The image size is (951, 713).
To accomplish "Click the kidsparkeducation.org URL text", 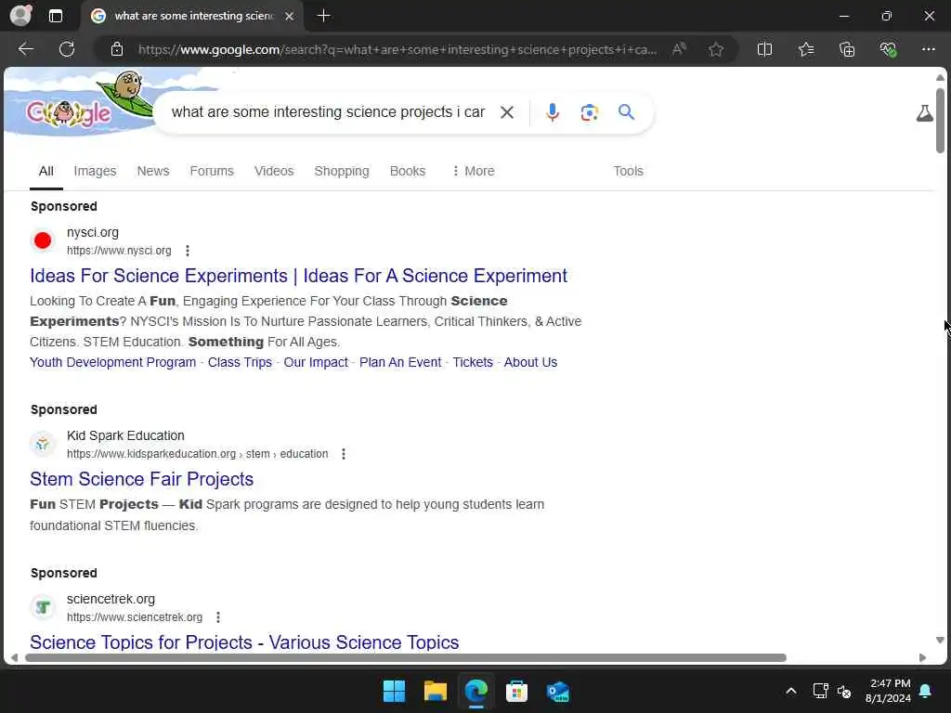I will [197, 453].
